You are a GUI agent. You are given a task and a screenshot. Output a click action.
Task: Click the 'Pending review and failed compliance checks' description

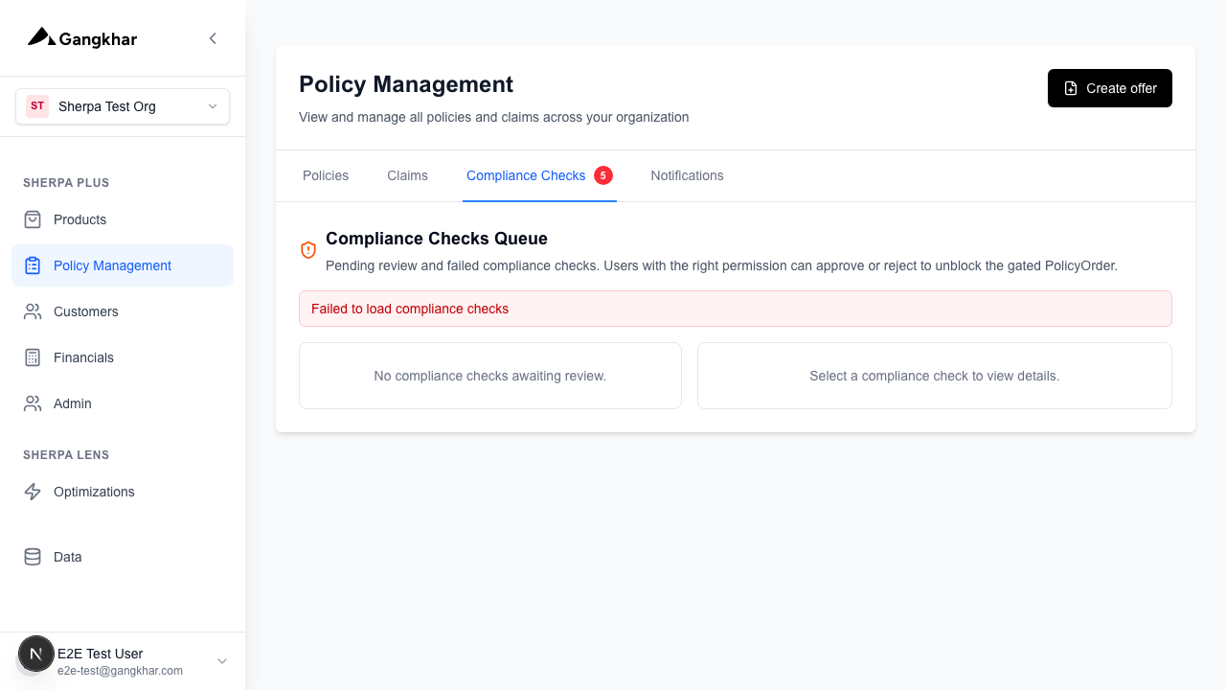(x=721, y=265)
